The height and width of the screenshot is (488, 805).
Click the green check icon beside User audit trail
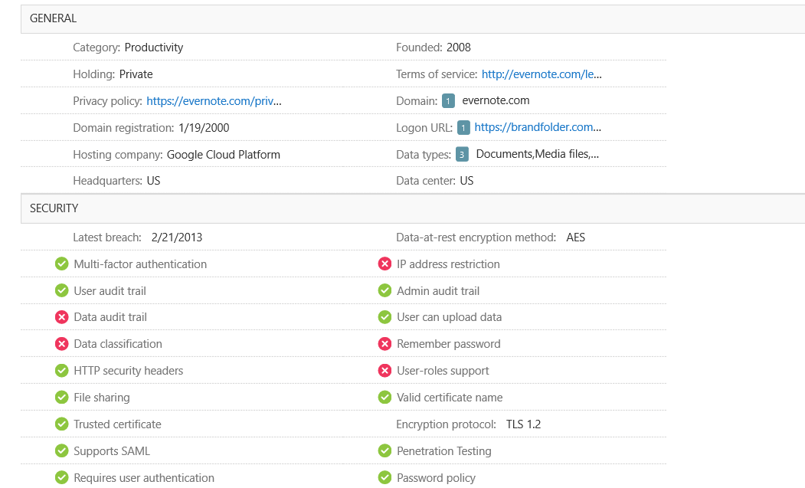click(61, 291)
